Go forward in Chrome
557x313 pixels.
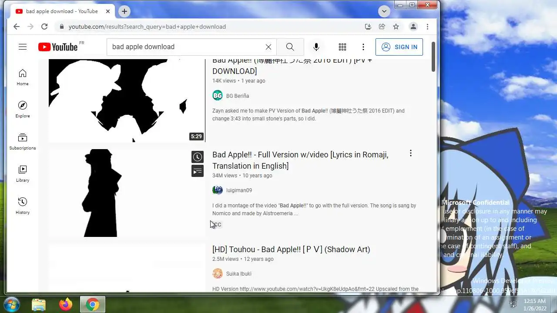click(30, 27)
